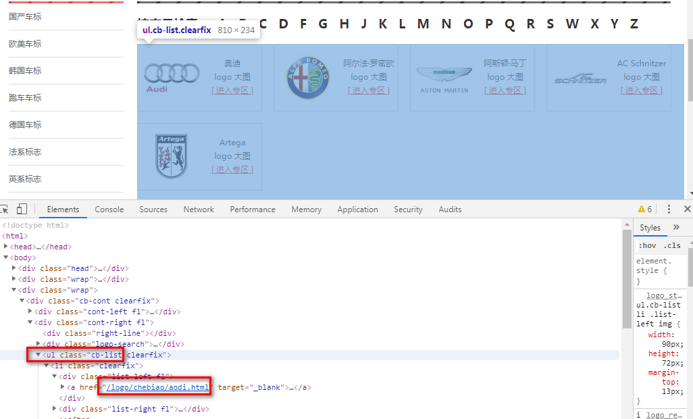The width and height of the screenshot is (693, 419).
Task: Open the /logo/chebiao/aodi.html href link
Action: click(x=157, y=387)
